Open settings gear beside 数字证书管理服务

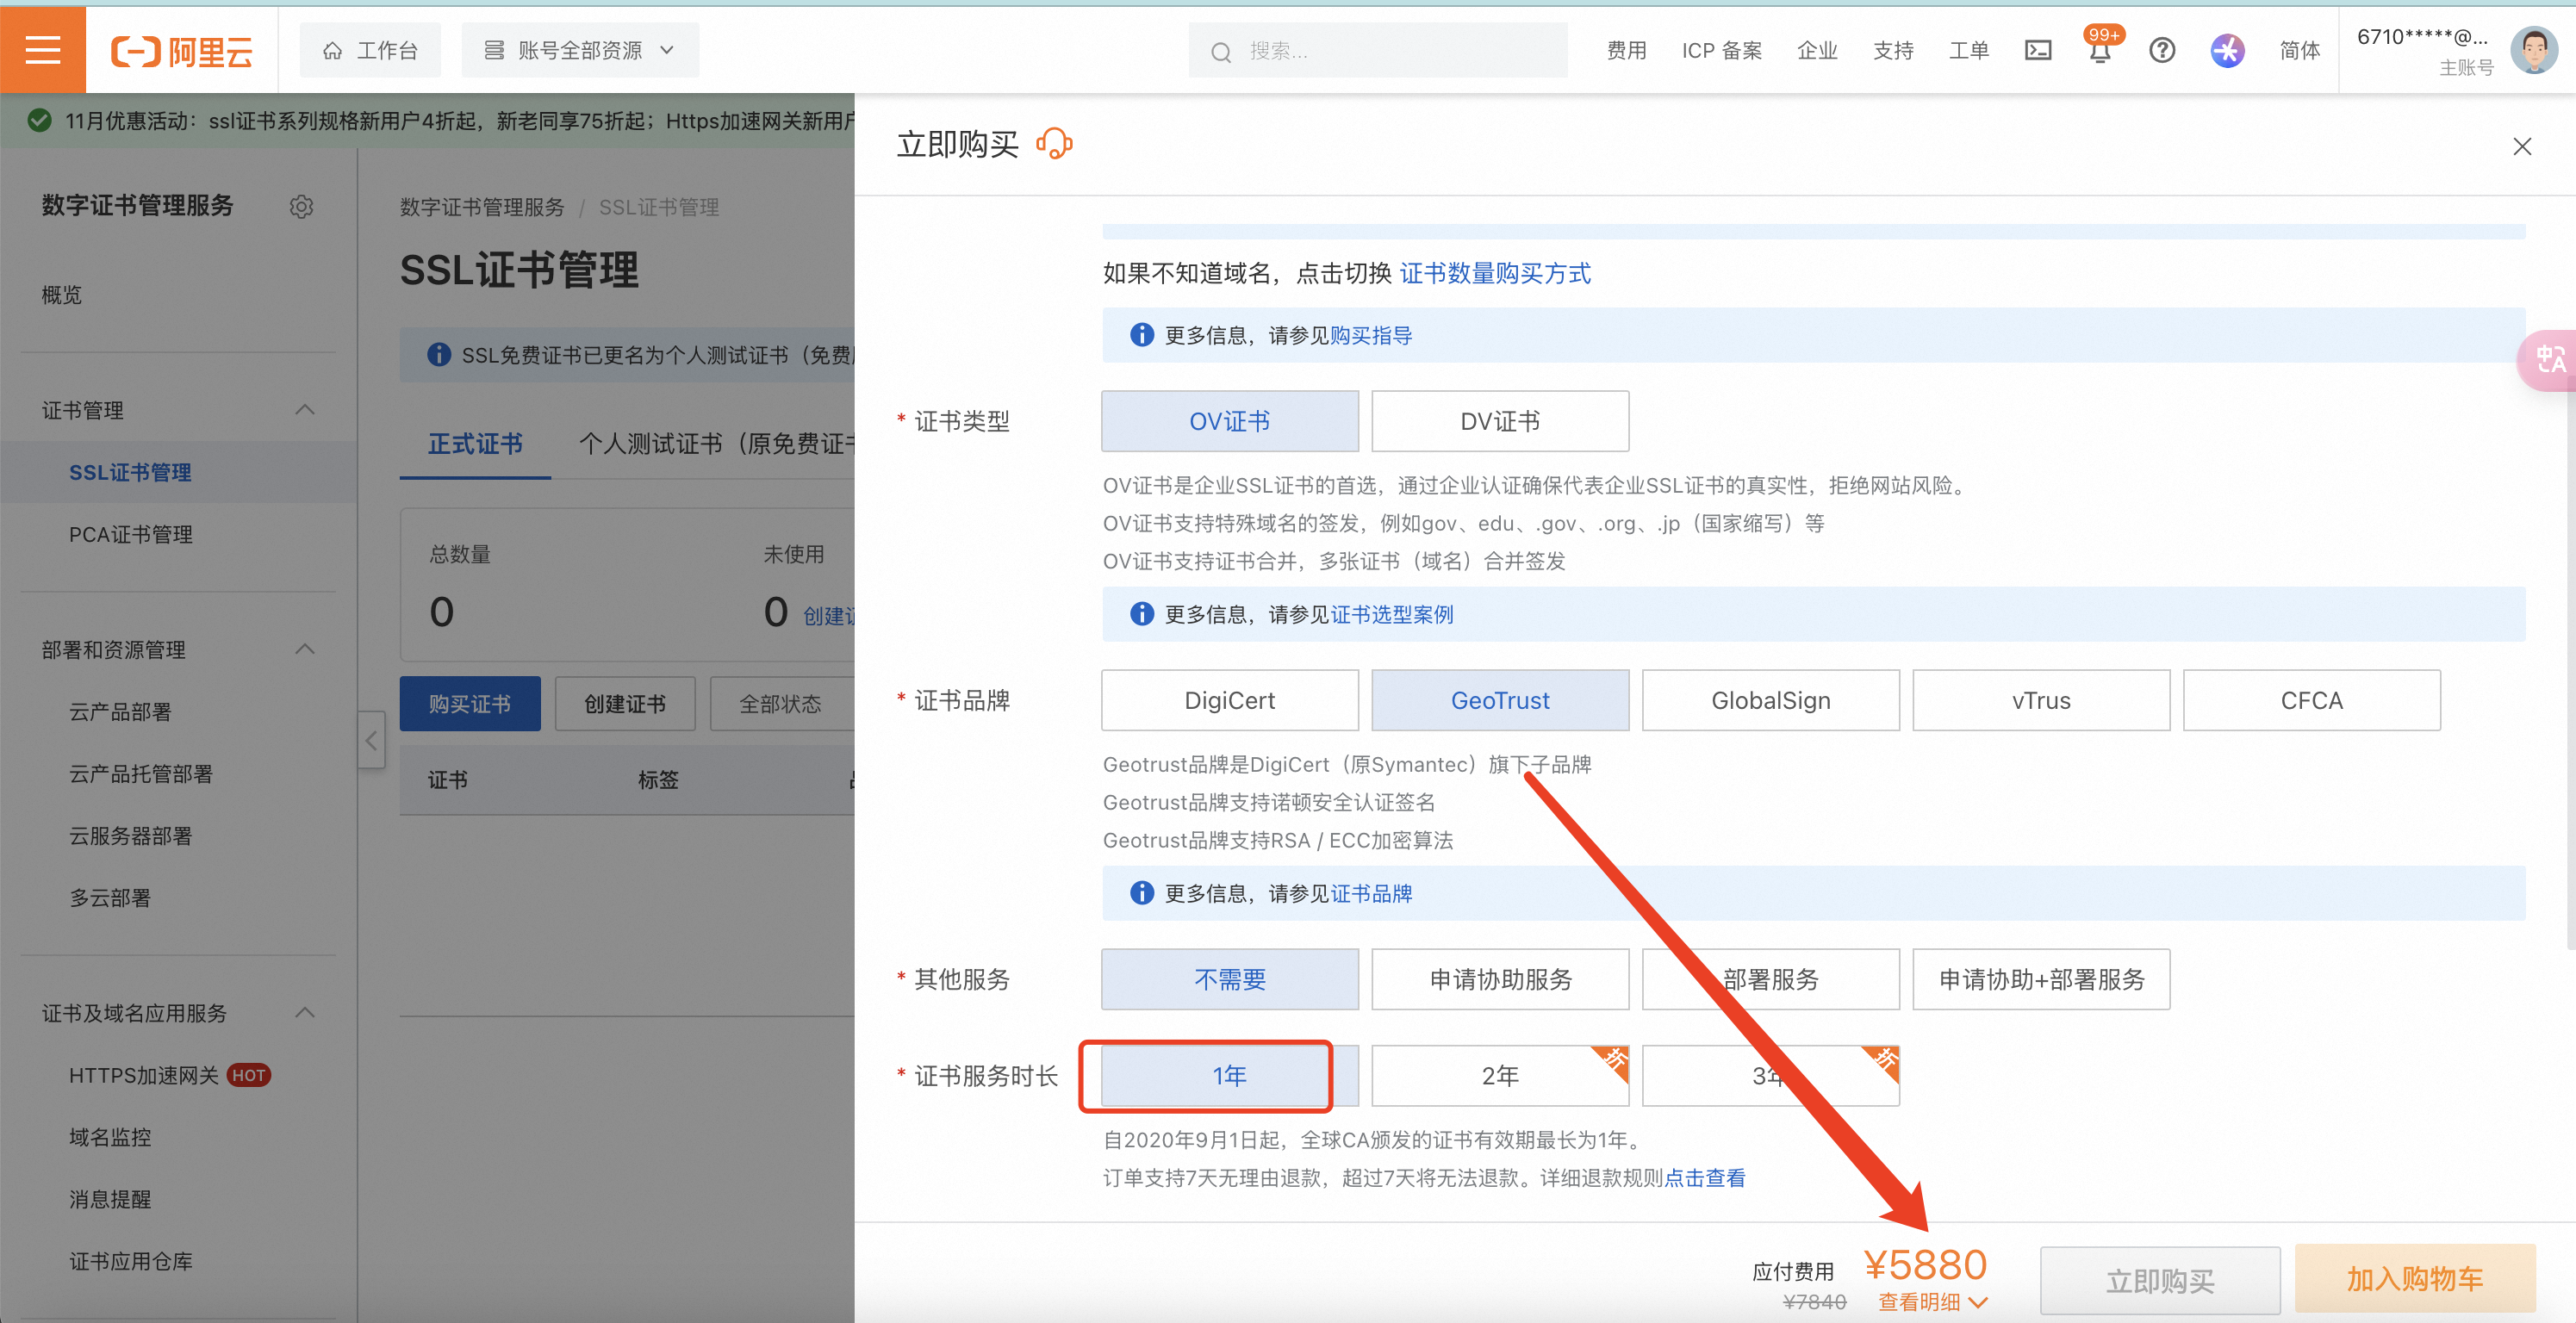(x=301, y=206)
